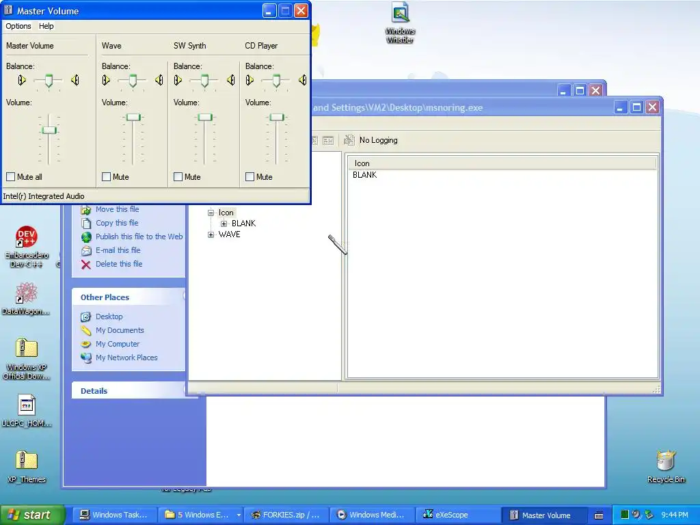700x525 pixels.
Task: Enable Mute all checkbox
Action: (11, 177)
